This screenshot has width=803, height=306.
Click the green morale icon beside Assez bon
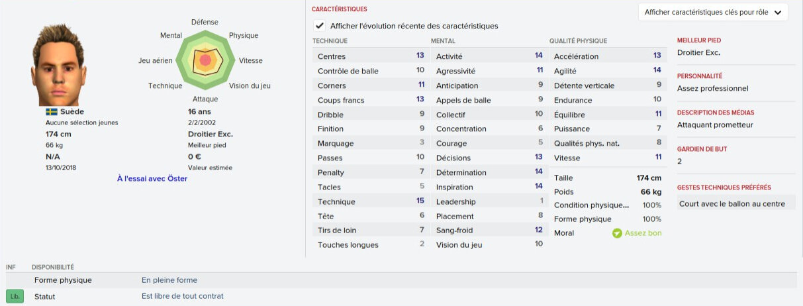[x=617, y=233]
